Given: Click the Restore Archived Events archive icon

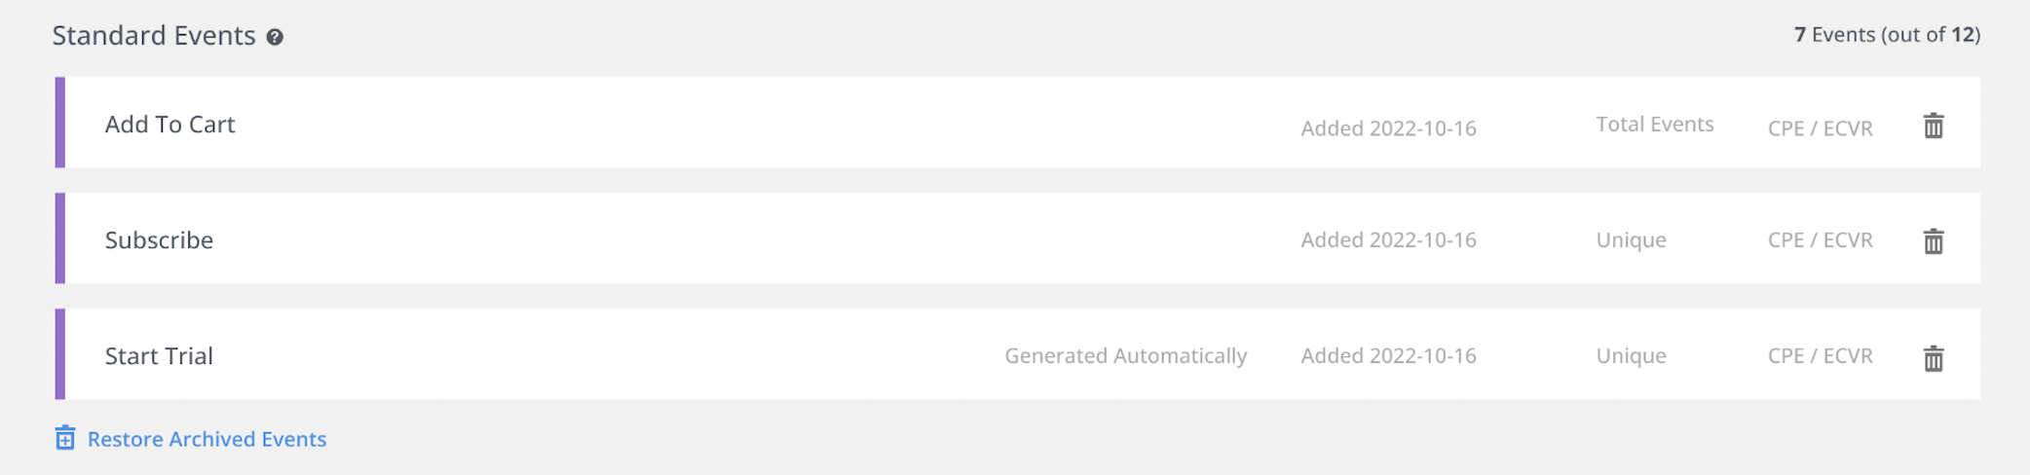Looking at the screenshot, I should 65,438.
